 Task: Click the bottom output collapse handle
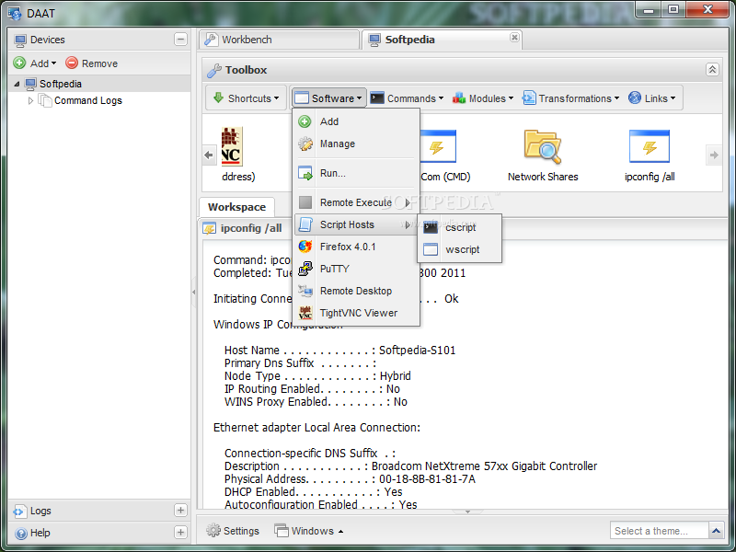467,512
